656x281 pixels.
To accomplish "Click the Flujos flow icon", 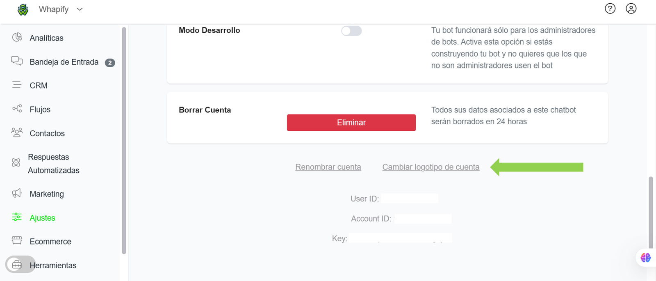I will coord(17,109).
